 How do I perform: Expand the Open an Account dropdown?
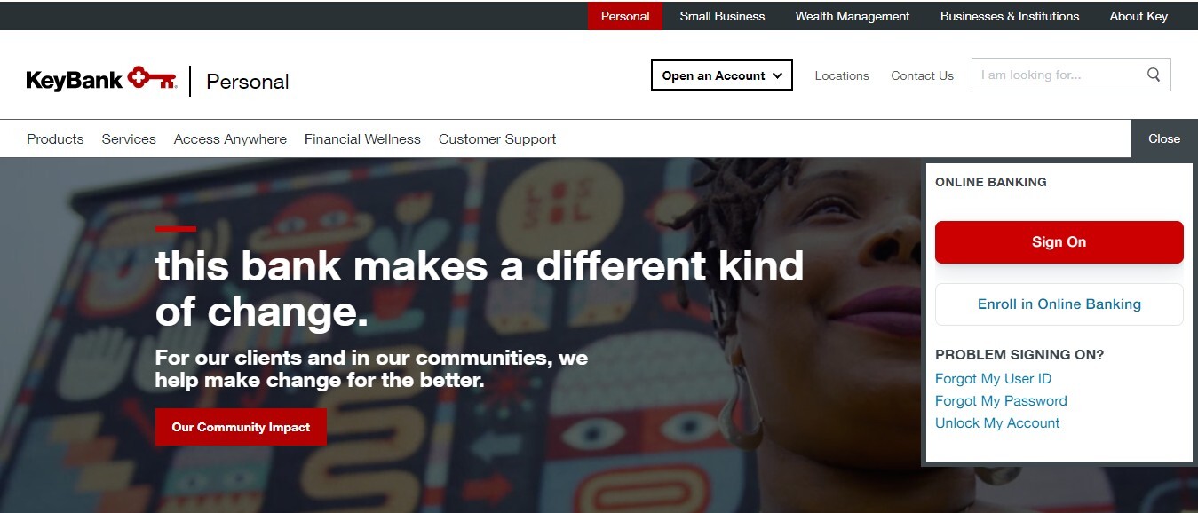tap(722, 75)
